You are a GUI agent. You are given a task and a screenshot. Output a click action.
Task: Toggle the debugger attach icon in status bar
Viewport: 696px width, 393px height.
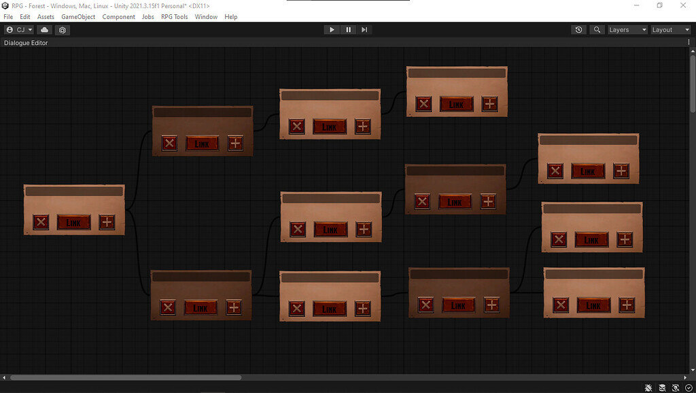648,388
